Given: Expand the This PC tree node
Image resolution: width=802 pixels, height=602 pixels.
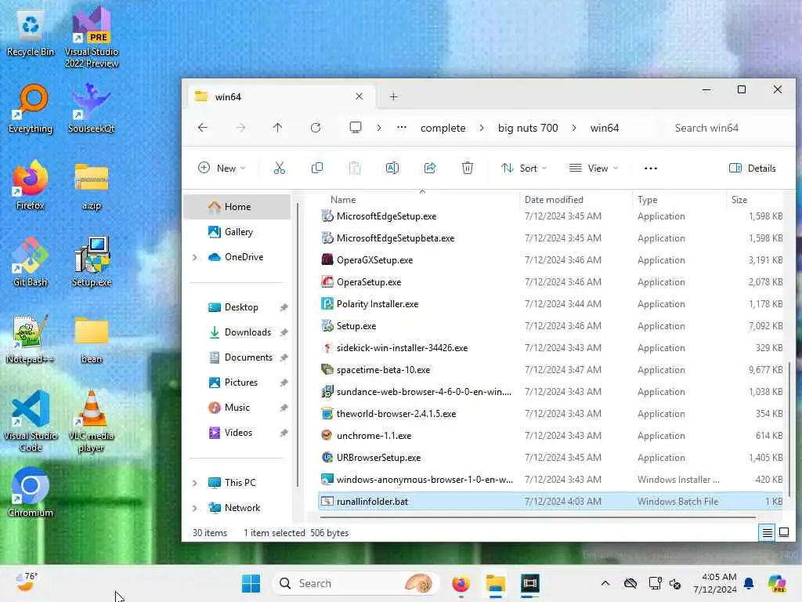Looking at the screenshot, I should (194, 483).
